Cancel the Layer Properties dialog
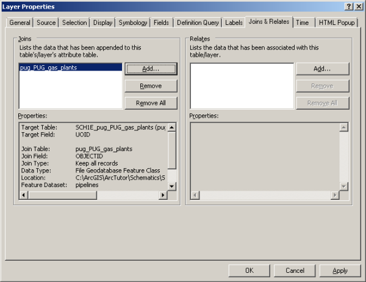The image size is (366, 282). [295, 270]
